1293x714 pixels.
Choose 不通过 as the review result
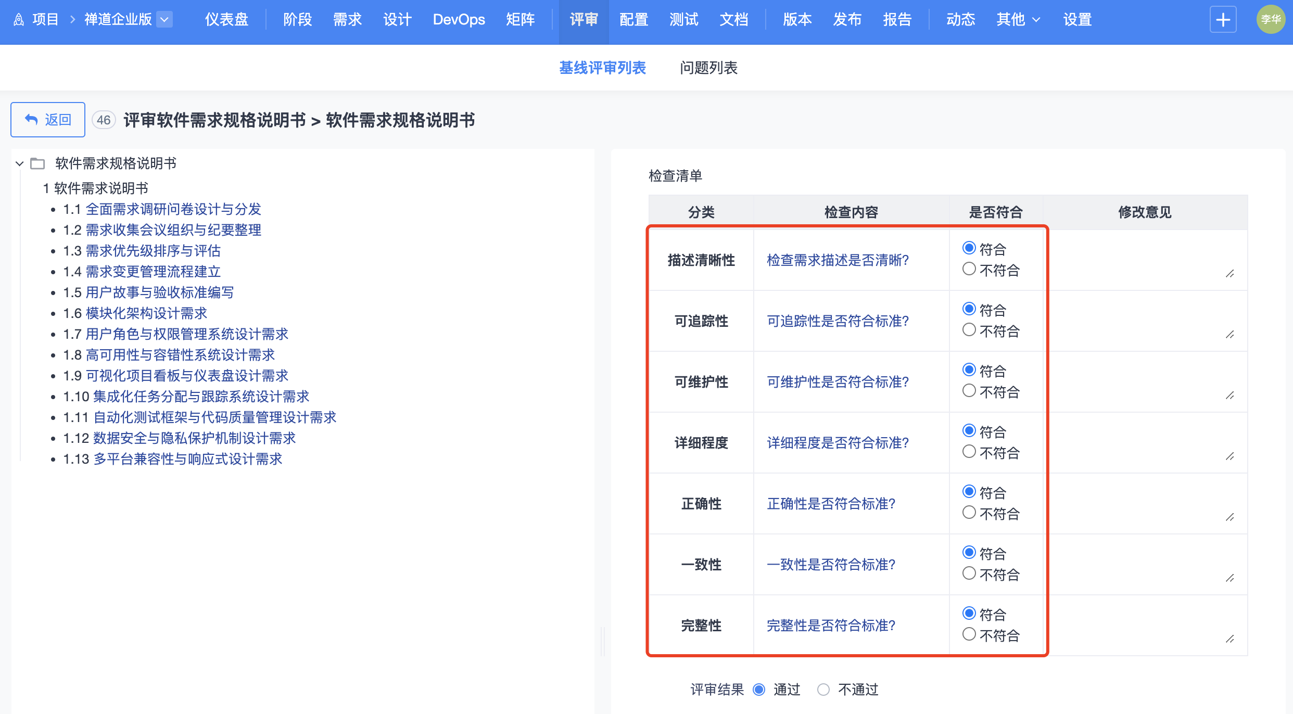pos(823,690)
